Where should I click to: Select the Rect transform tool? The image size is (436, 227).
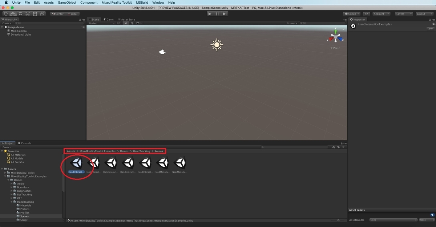point(35,14)
